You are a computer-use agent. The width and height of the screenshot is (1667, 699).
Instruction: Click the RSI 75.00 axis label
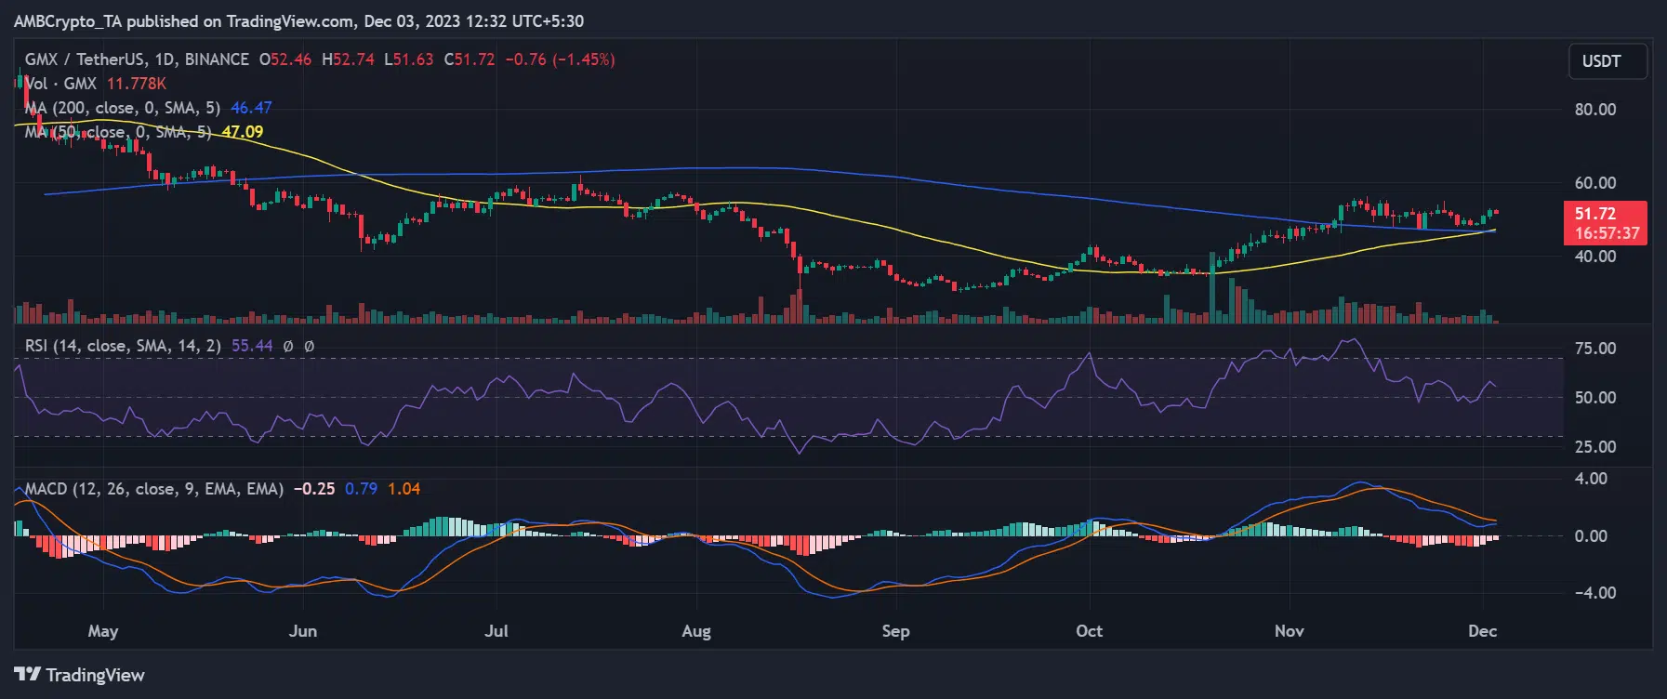1595,349
